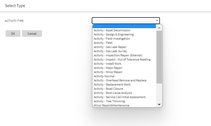
Task: Select Activity - Tree Trimming
Action: click(124, 101)
